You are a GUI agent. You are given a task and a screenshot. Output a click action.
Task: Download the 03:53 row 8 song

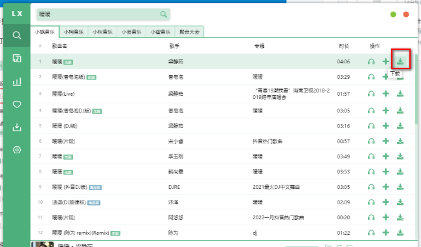[400, 172]
